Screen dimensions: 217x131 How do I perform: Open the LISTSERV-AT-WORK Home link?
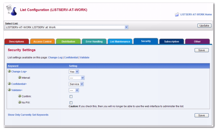pos(196,14)
